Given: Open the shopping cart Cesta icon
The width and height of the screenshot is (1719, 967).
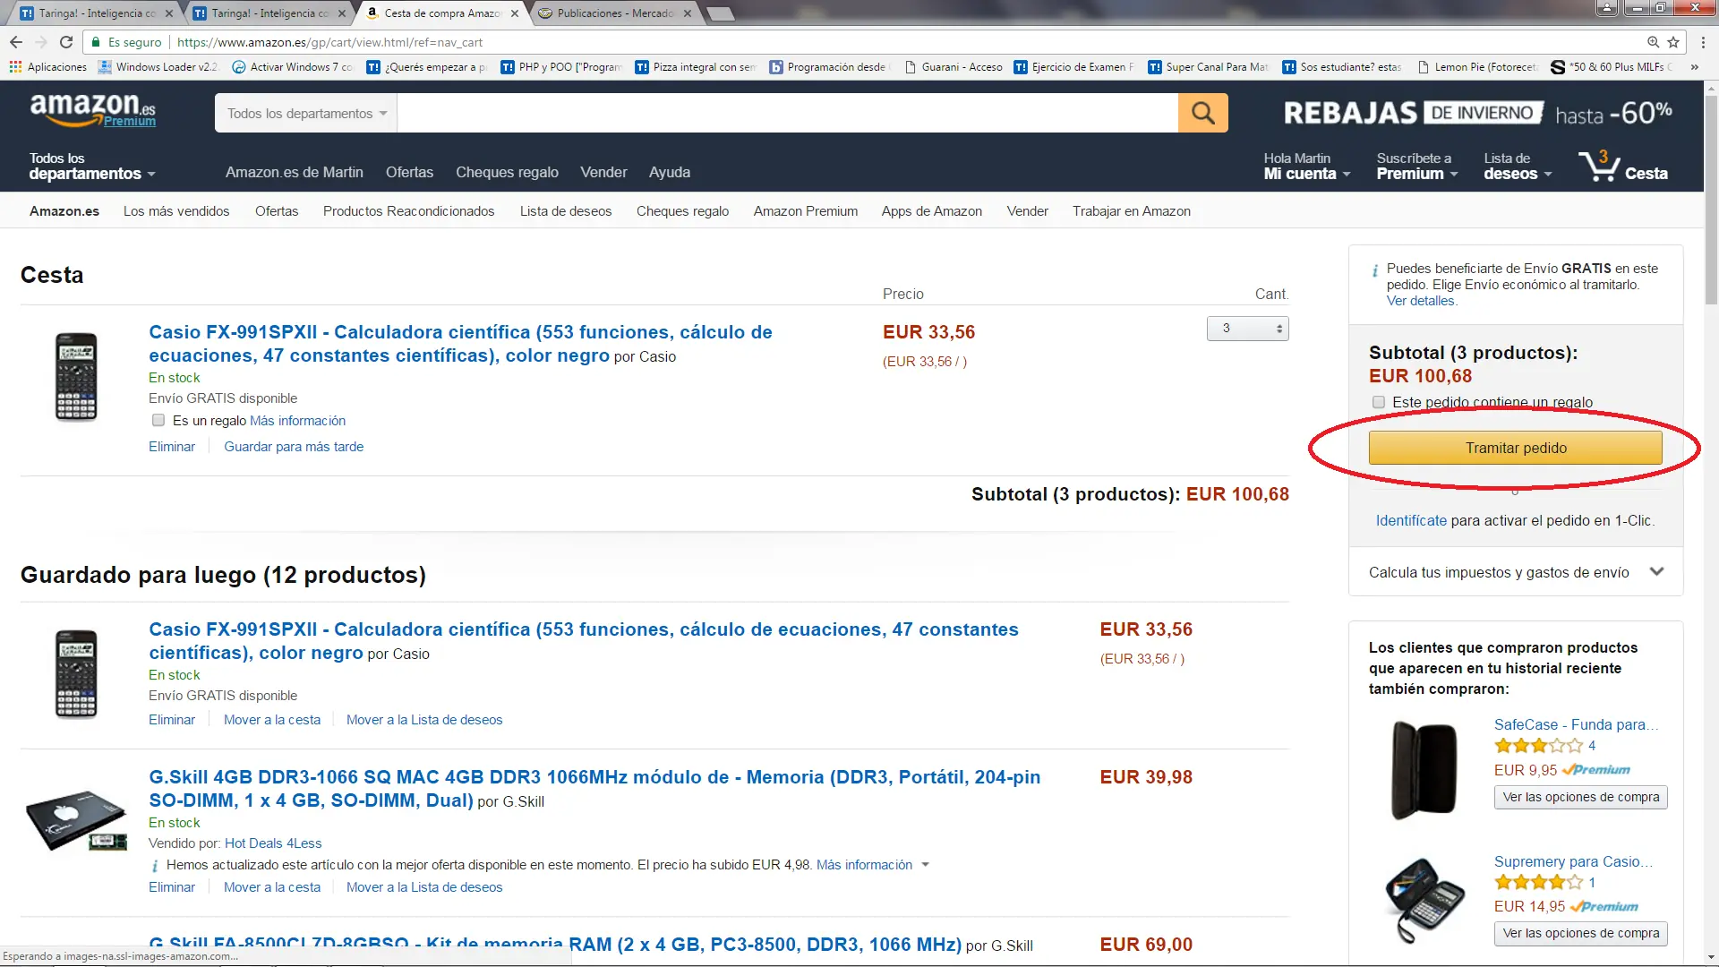Looking at the screenshot, I should pyautogui.click(x=1623, y=166).
